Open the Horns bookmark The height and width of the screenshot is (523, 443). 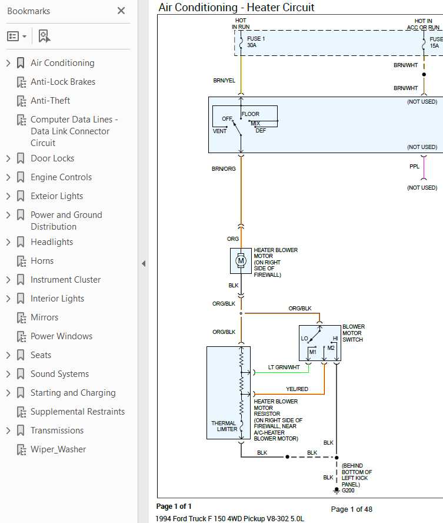[42, 261]
